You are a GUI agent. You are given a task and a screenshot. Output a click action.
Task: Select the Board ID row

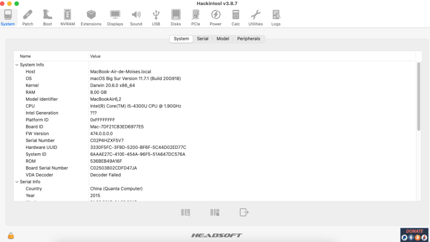coord(215,127)
